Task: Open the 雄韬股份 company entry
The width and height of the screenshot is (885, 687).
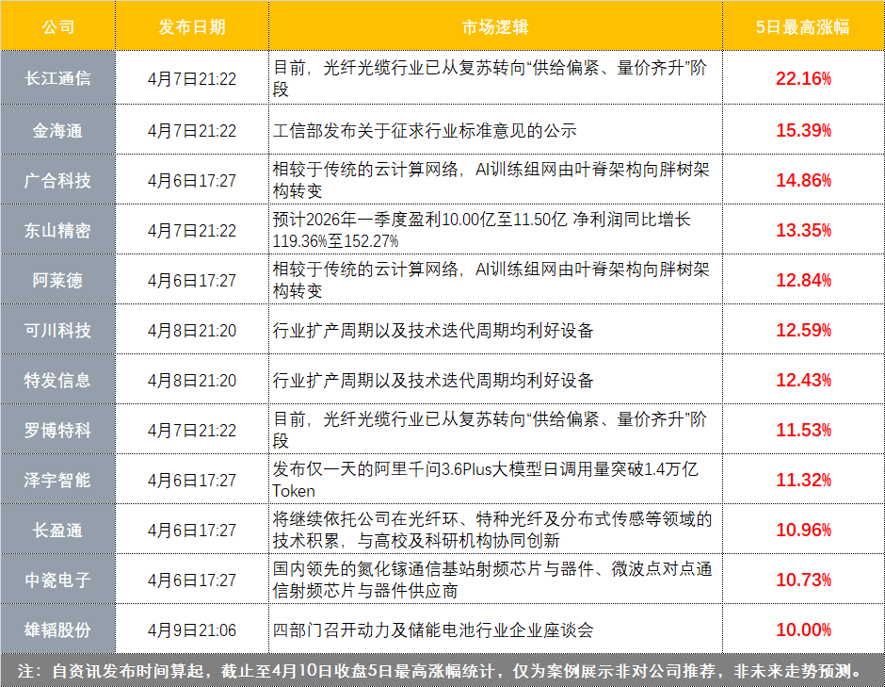Action: tap(57, 630)
